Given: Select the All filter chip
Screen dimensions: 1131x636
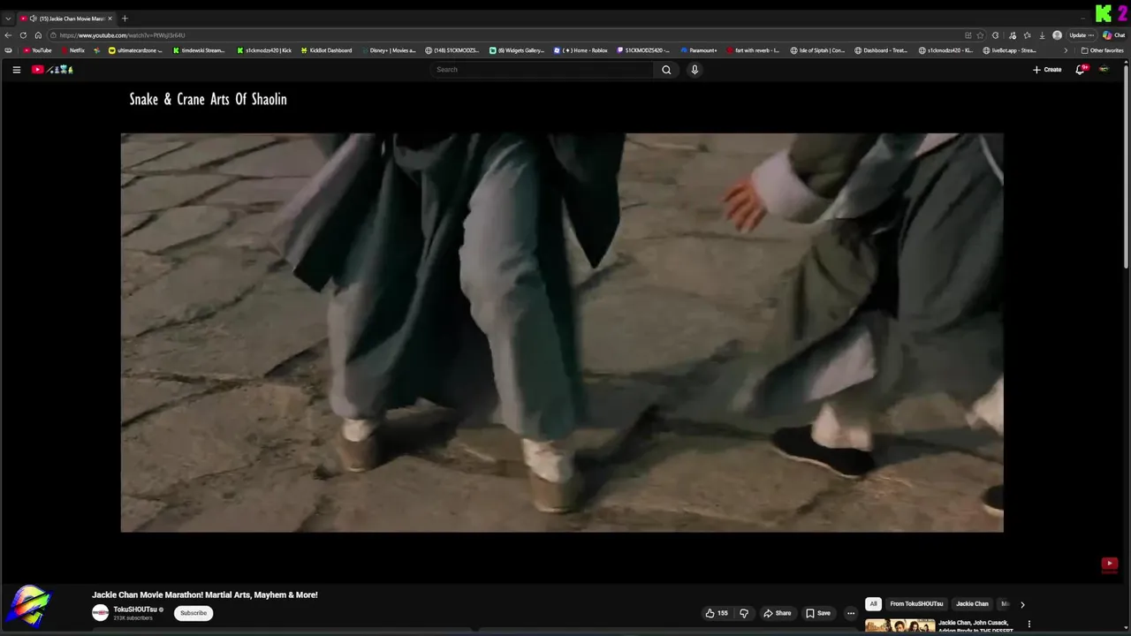Looking at the screenshot, I should click(873, 604).
